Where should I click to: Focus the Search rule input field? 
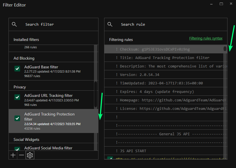pos(166,25)
